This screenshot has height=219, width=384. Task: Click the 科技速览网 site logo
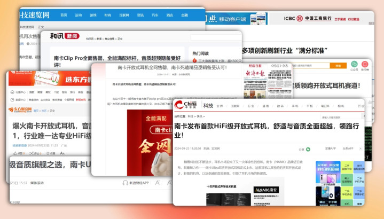coord(35,15)
